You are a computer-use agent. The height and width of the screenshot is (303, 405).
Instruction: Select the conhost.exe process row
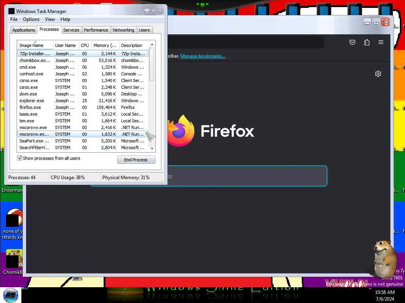(83, 74)
